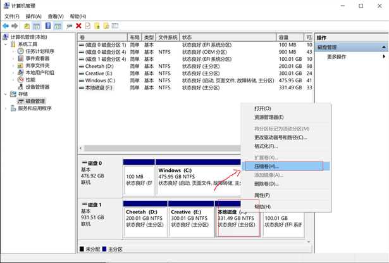This screenshot has height=263, width=389.
Task: Collapse the 存储 tree node arrow
Action: tap(6, 94)
